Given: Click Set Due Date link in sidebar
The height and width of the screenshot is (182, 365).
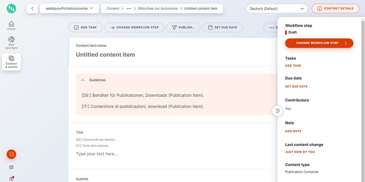Looking at the screenshot, I should 296,86.
